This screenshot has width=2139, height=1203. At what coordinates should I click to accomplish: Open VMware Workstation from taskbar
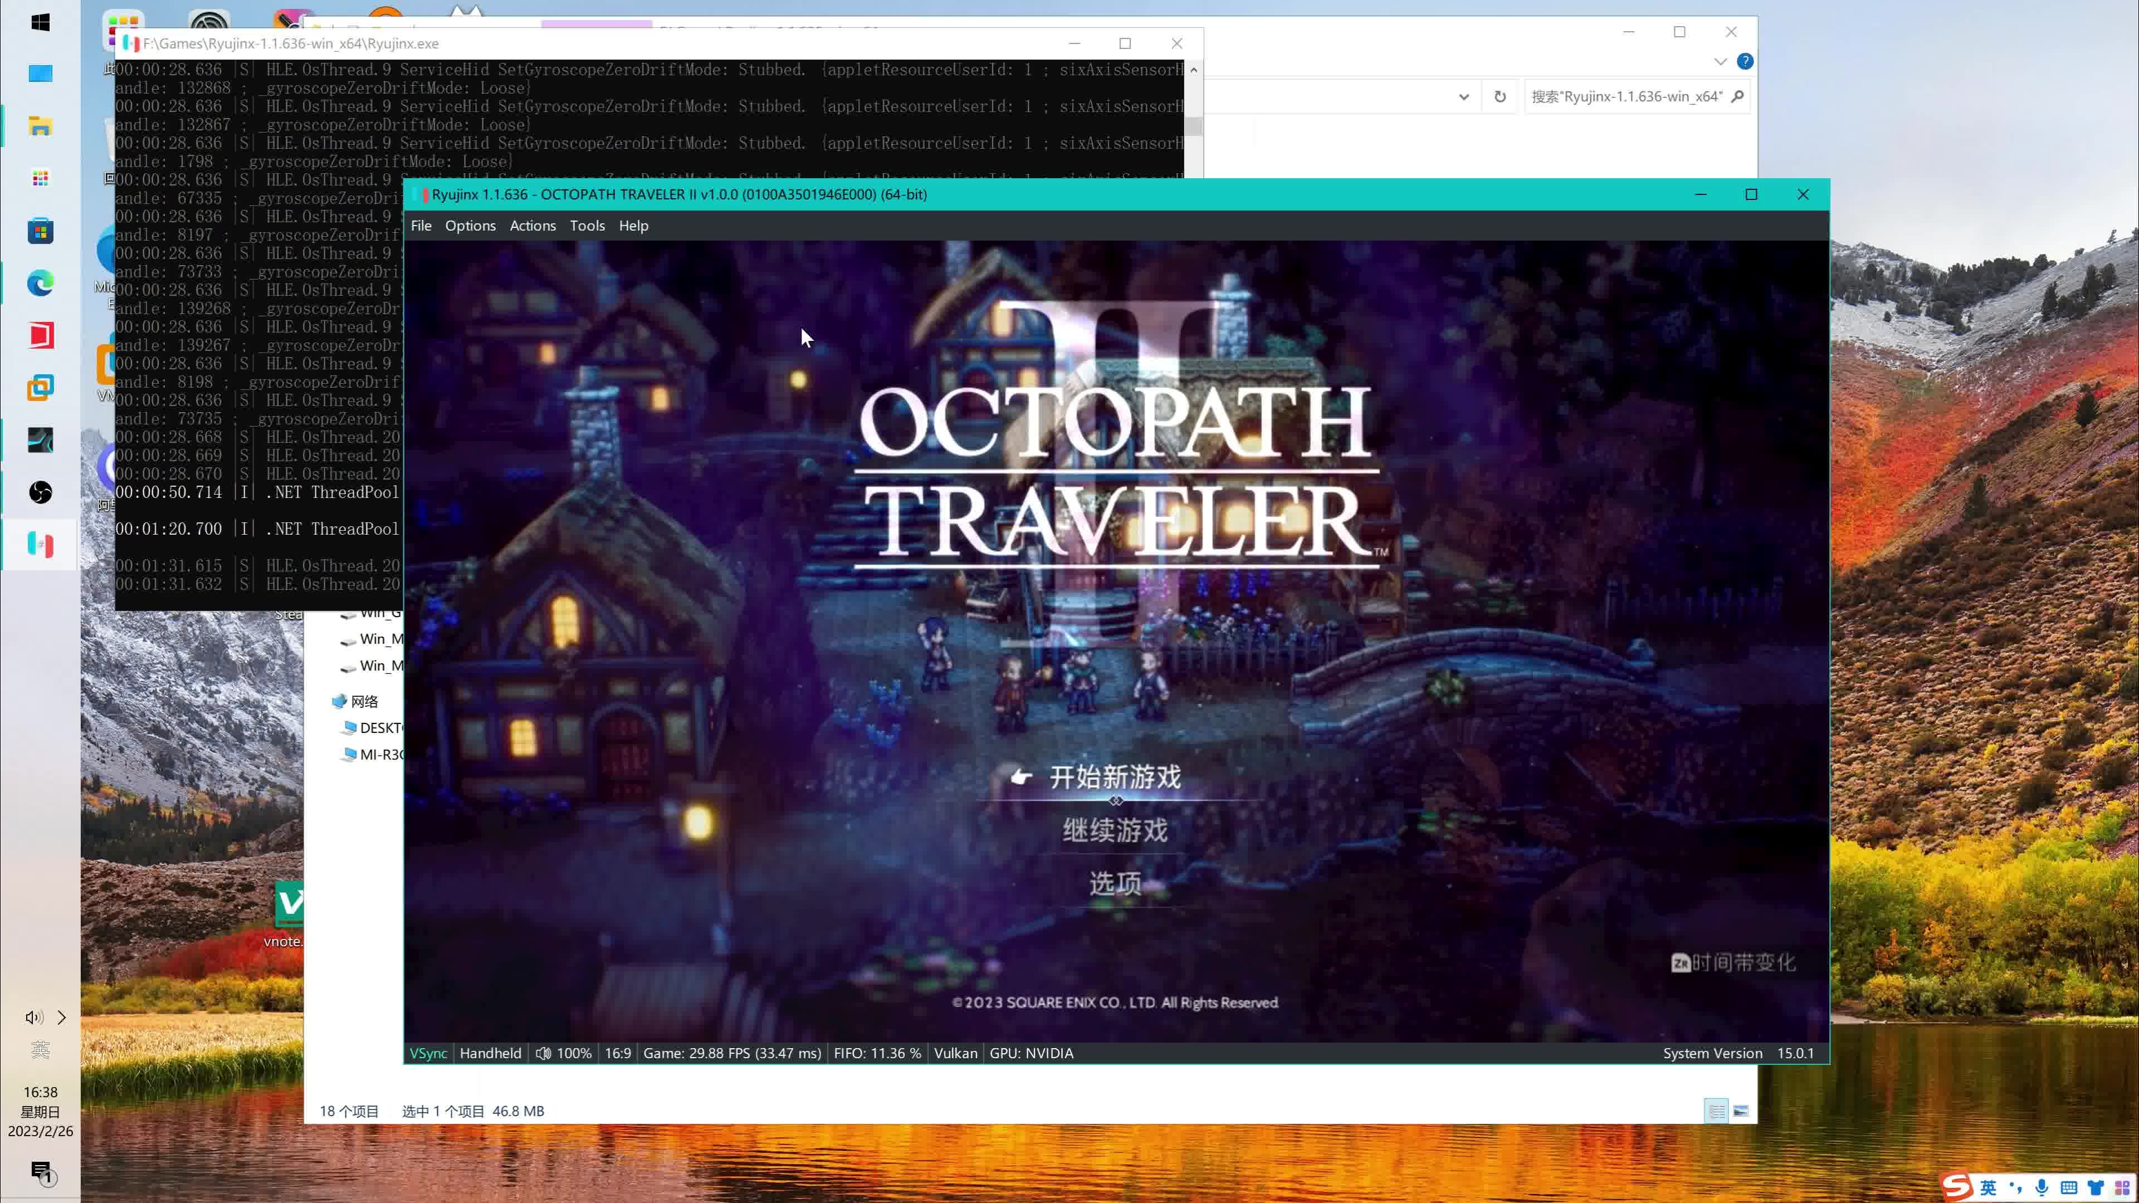click(x=40, y=388)
